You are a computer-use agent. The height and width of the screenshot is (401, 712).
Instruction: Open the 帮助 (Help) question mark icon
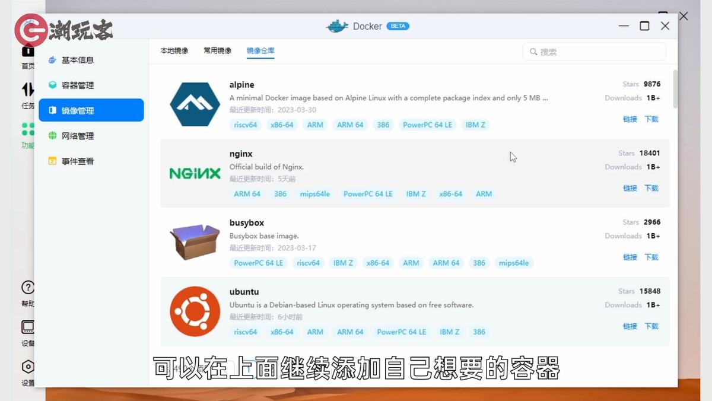tap(27, 287)
